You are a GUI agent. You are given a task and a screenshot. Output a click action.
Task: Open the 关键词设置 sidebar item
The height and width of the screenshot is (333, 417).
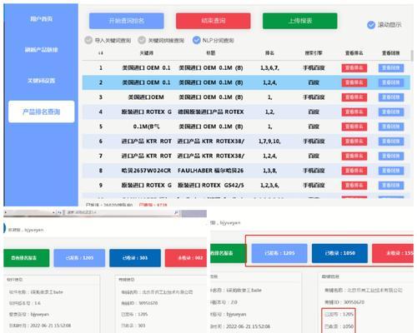pos(41,81)
